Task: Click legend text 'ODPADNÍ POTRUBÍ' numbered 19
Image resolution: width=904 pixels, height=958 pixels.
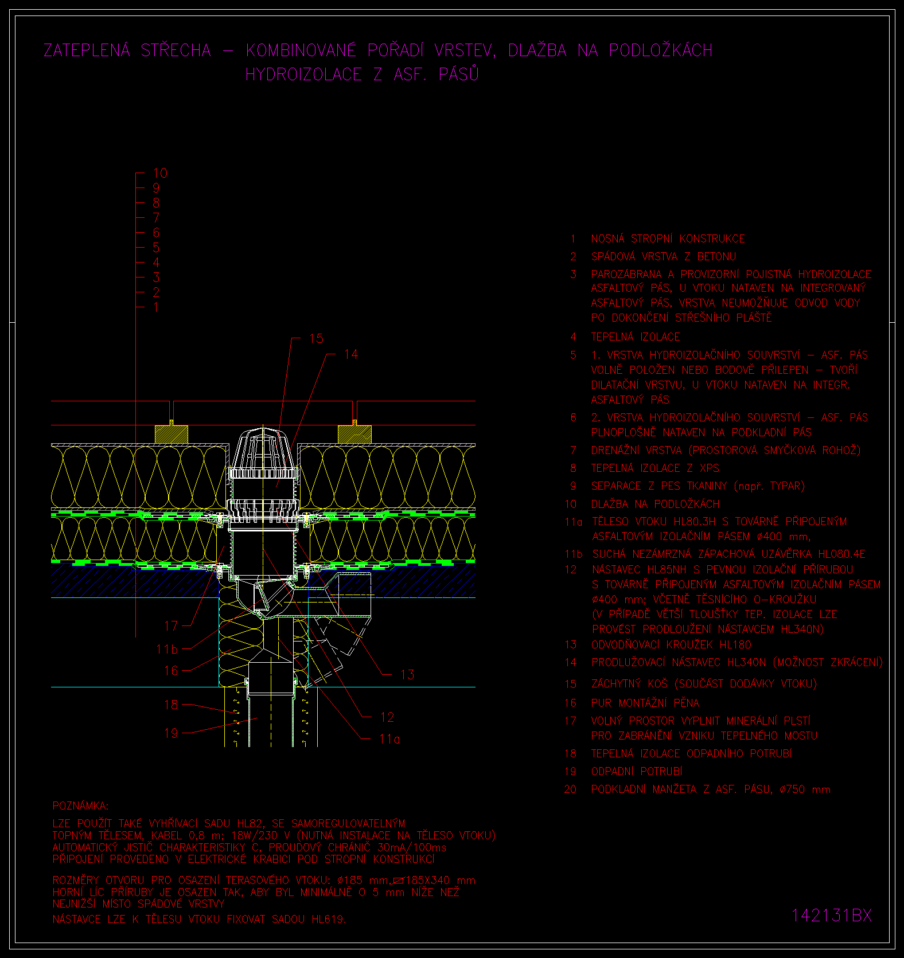Action: point(637,771)
